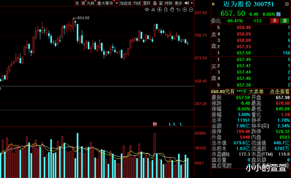Click the 窗 window button
Screen dimensions: 291x178
[x=161, y=3]
